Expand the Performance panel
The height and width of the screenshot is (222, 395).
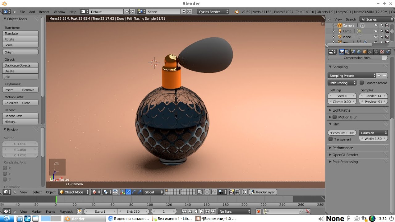pos(343,148)
